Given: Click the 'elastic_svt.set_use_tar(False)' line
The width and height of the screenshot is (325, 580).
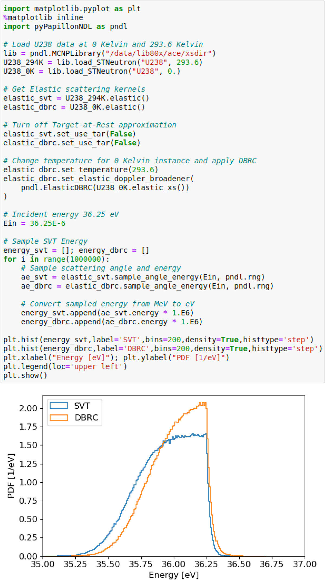Looking at the screenshot, I should pyautogui.click(x=69, y=134).
